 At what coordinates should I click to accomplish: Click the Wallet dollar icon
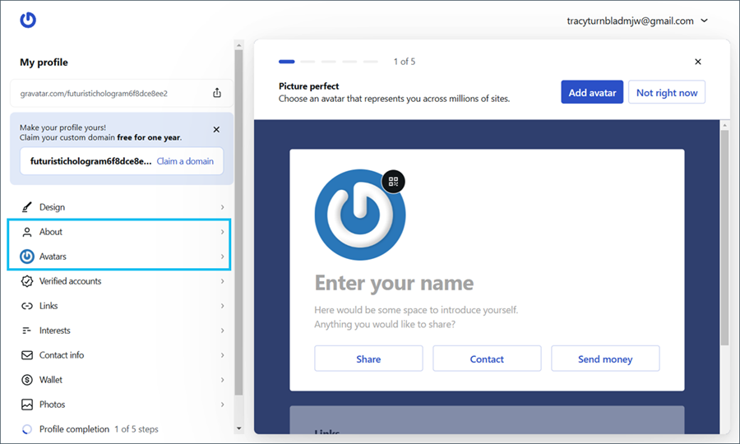27,380
